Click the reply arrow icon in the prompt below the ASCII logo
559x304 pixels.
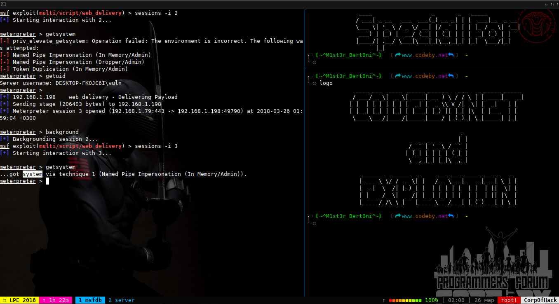coord(451,216)
